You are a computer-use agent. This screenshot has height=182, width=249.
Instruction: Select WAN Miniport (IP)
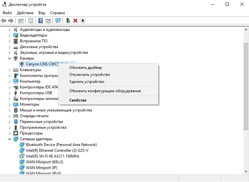(42, 168)
